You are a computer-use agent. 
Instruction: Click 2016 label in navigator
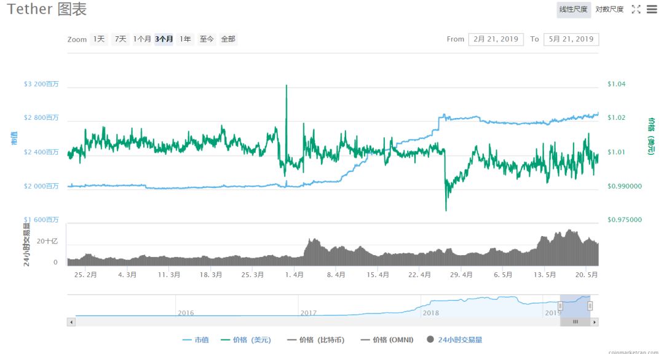186,313
